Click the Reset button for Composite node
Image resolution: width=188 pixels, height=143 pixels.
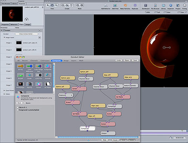click(x=19, y=103)
